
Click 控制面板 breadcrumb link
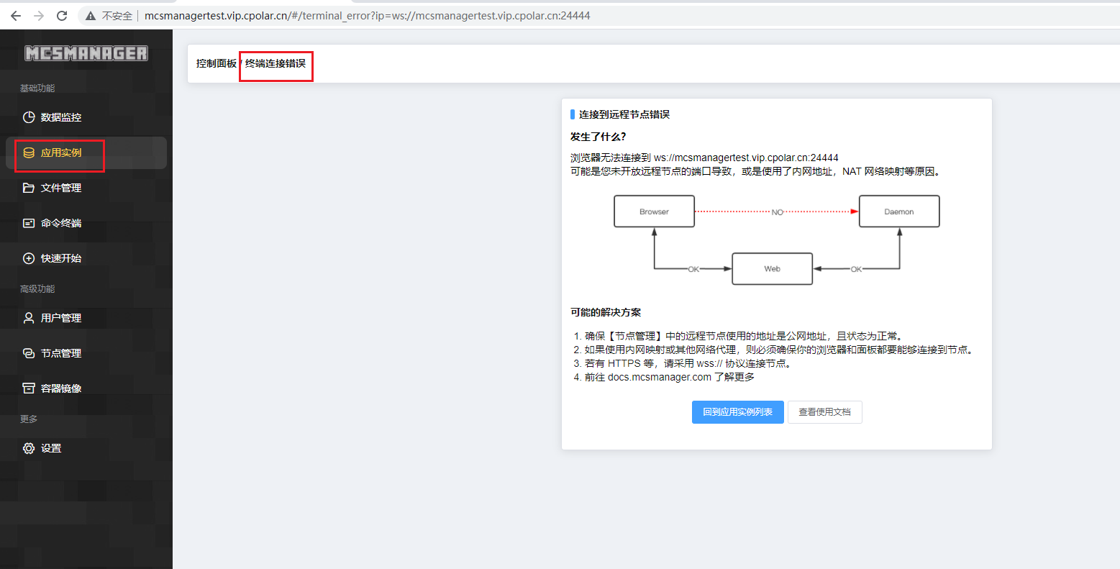[216, 63]
